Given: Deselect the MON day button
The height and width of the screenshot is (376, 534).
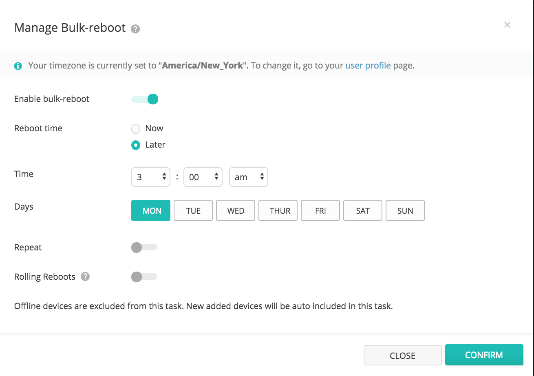Looking at the screenshot, I should click(x=152, y=210).
